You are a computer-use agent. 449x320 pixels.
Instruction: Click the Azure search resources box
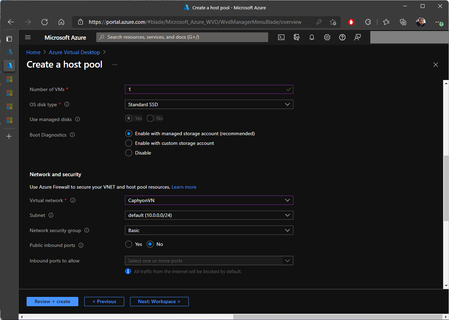pyautogui.click(x=182, y=37)
